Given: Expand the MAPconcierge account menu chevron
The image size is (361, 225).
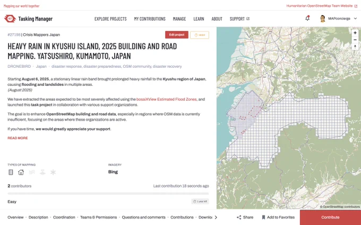Looking at the screenshot, I should (355, 19).
